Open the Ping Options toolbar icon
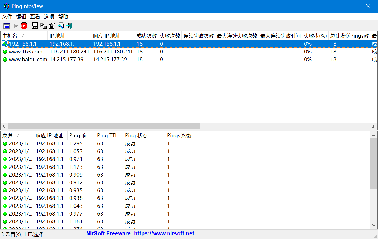 coord(7,26)
